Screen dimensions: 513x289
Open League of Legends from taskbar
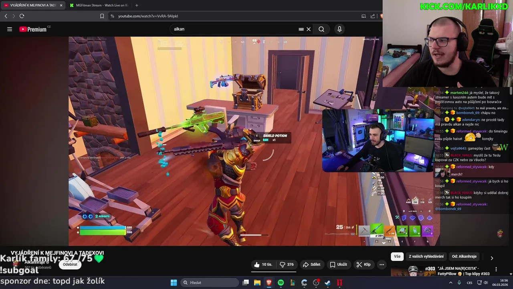[293, 283]
